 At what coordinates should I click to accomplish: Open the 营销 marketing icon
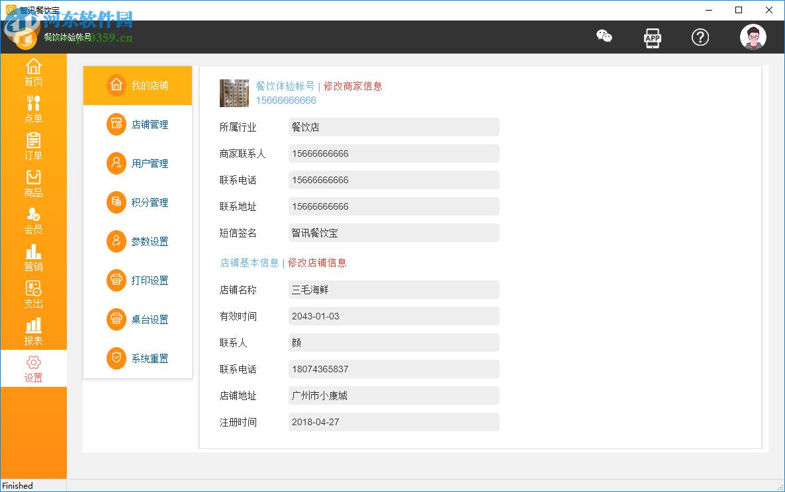33,258
